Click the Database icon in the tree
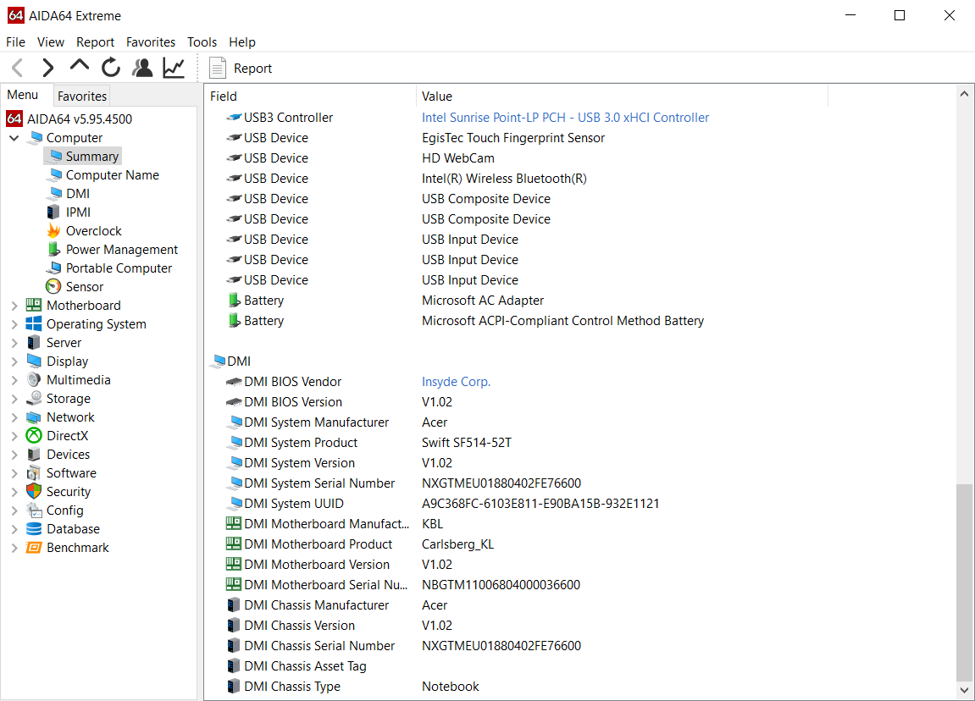The height and width of the screenshot is (701, 975). coord(34,529)
